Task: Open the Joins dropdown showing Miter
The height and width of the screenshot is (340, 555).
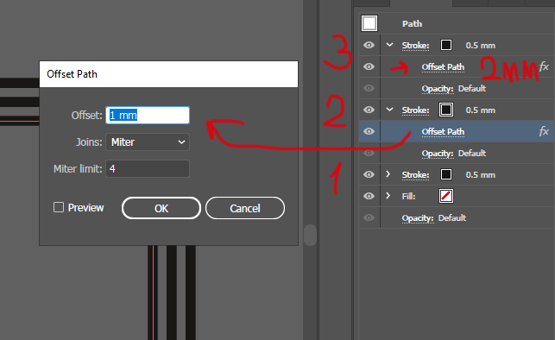Action: 148,142
